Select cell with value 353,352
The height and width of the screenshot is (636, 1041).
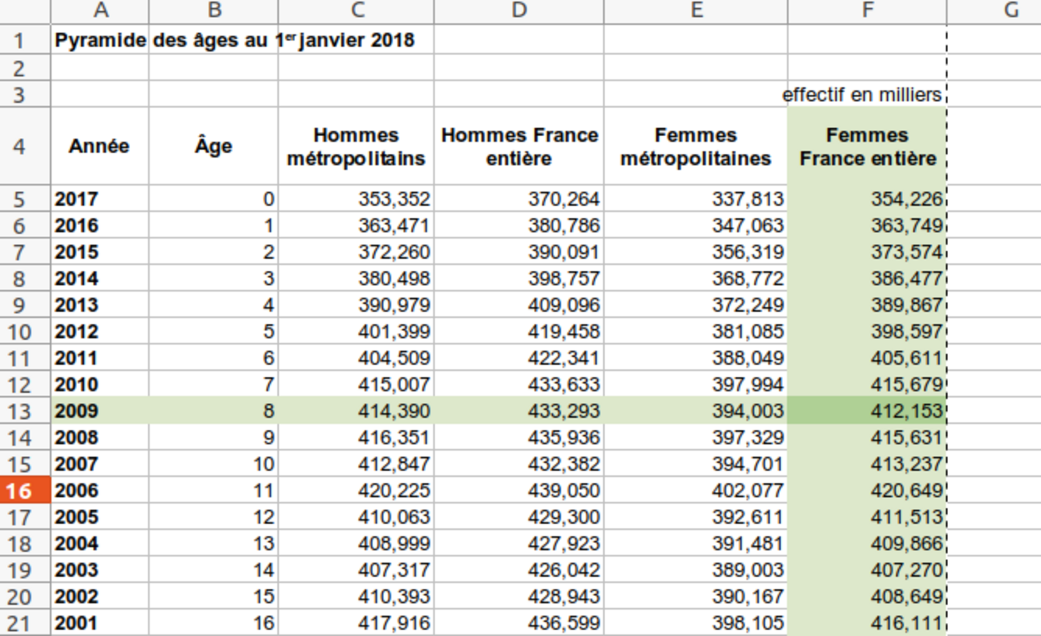click(x=356, y=199)
